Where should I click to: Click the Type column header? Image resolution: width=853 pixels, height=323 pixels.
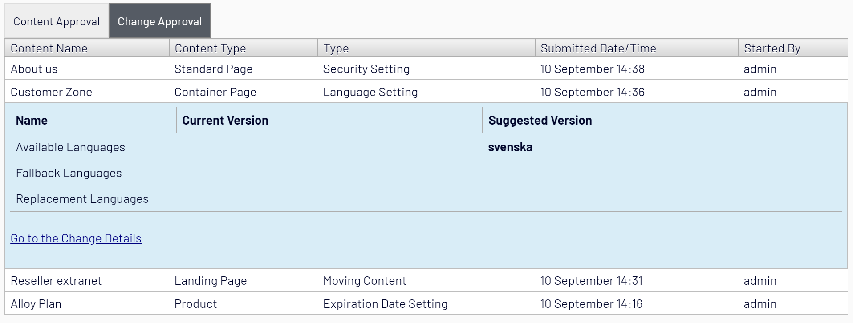[x=336, y=48]
